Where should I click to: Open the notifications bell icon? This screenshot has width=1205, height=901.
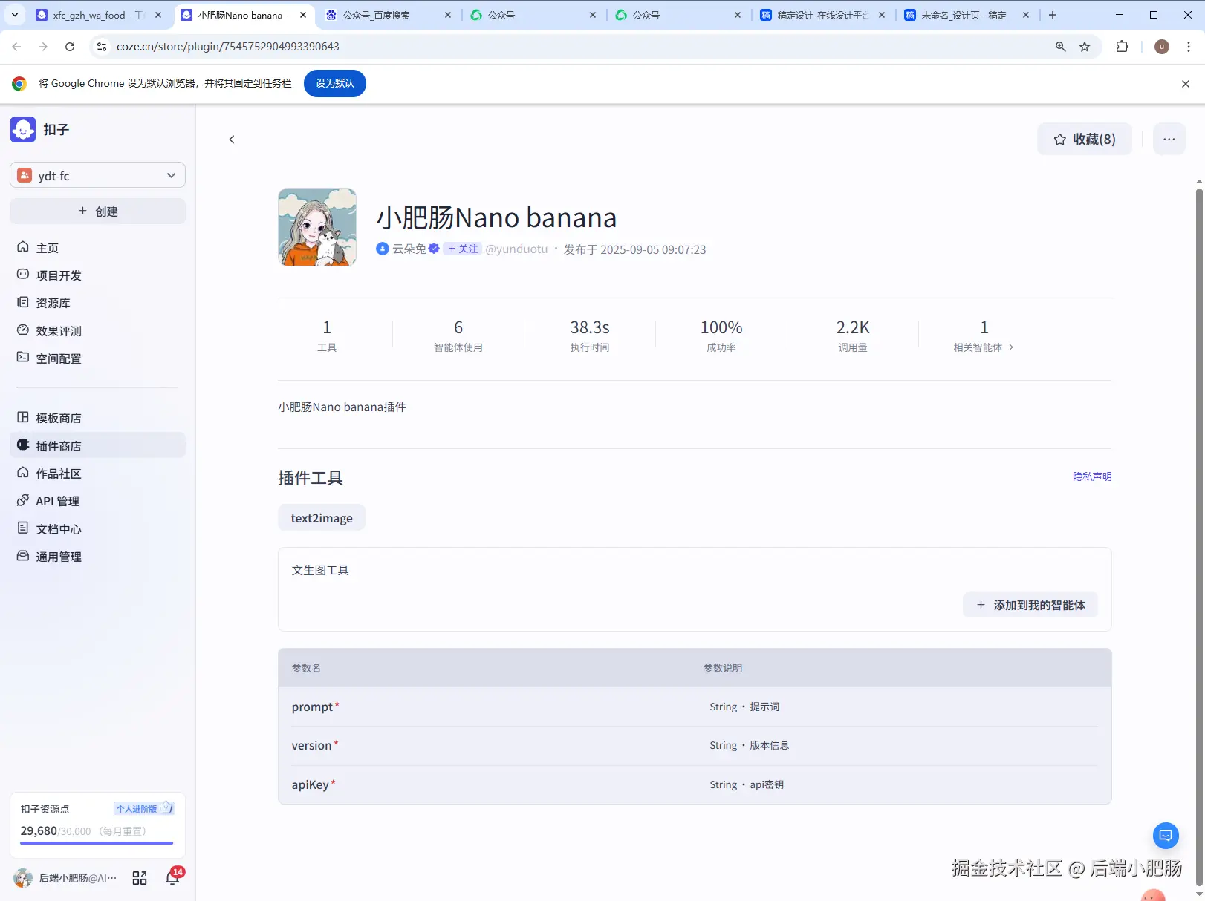click(172, 878)
